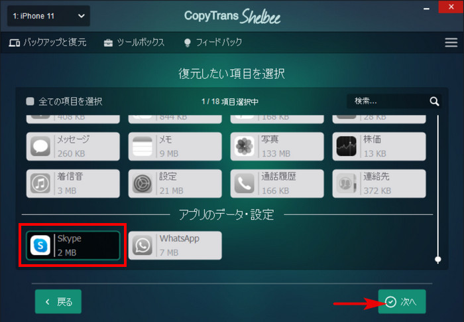Screen dimensions: 464x322
Task: Click the 戻る back button
Action: pos(58,301)
